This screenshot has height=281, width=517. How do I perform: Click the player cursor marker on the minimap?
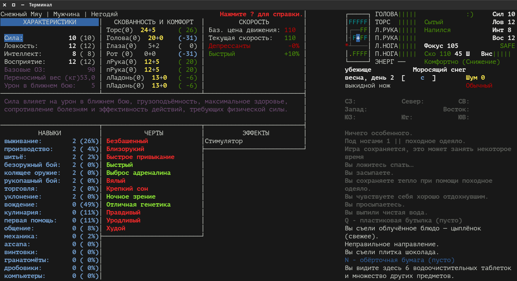point(358,38)
